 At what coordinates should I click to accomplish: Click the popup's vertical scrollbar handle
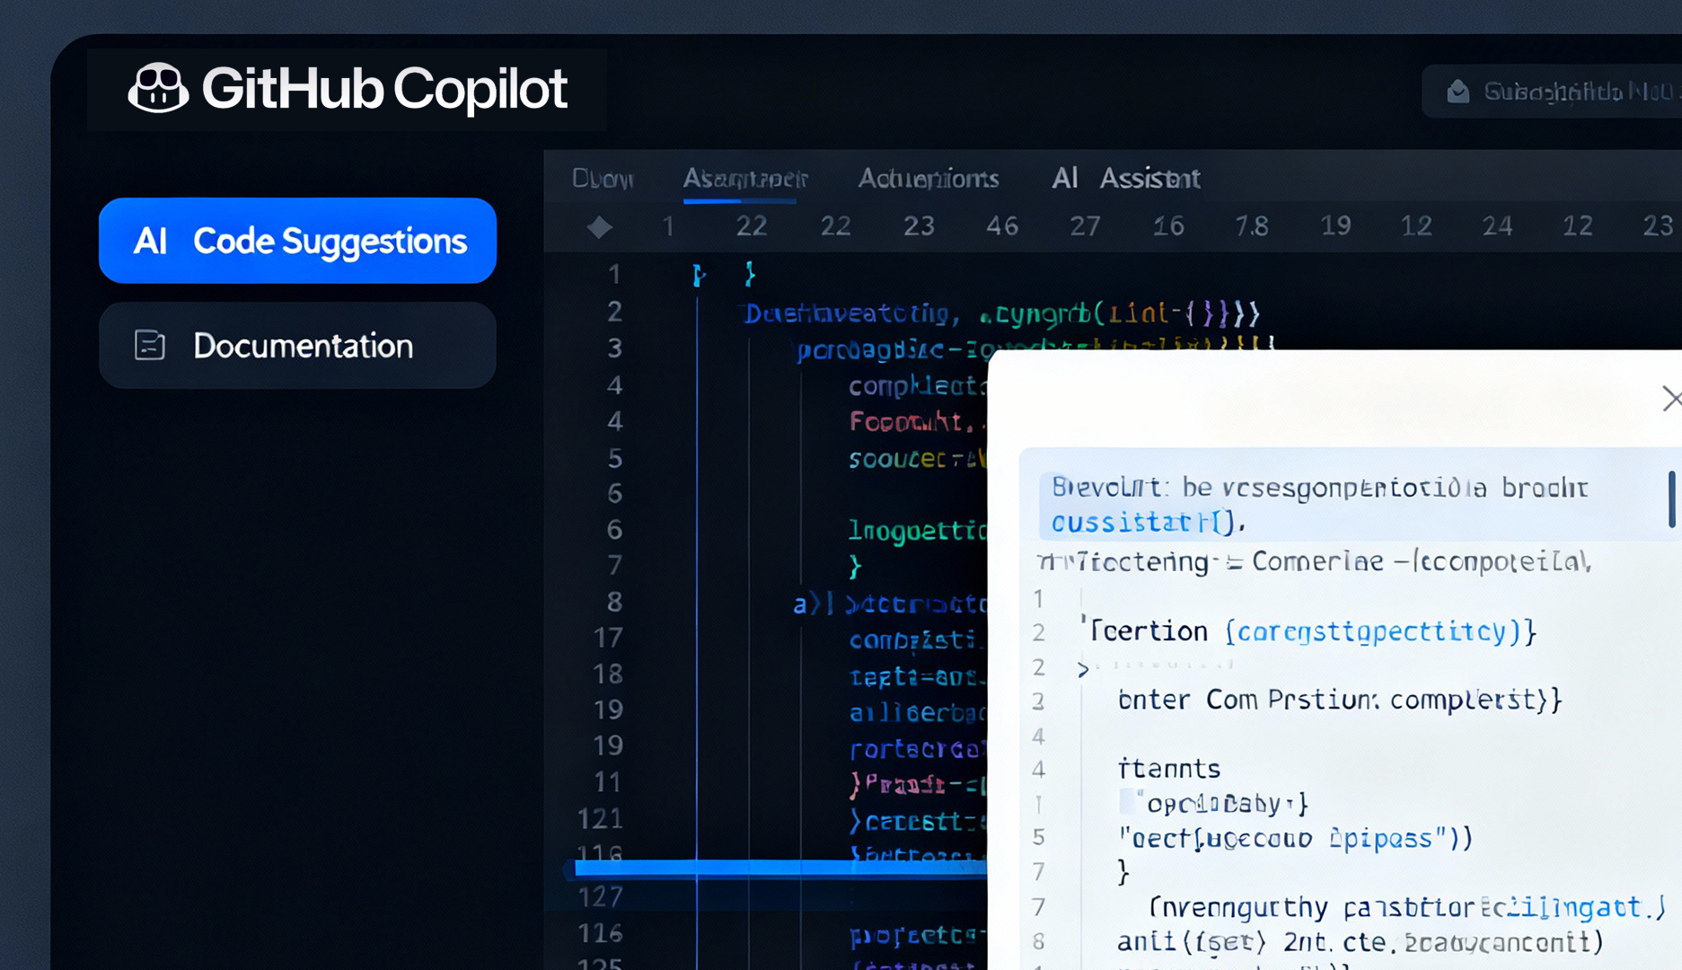(x=1671, y=498)
